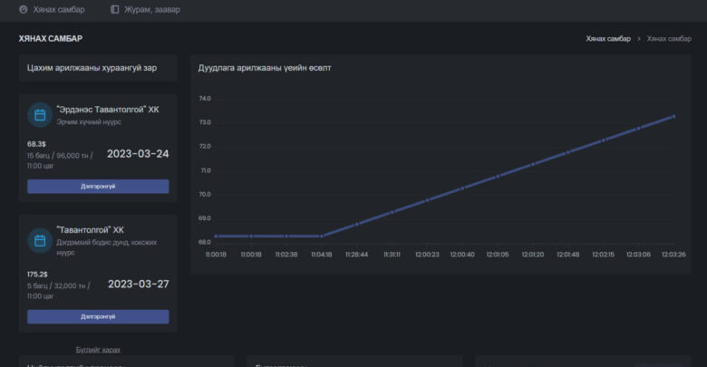This screenshot has height=367, width=707.
Task: Click calendar icon on Эрдэнэс Тавантолгой card
Action: (x=39, y=115)
